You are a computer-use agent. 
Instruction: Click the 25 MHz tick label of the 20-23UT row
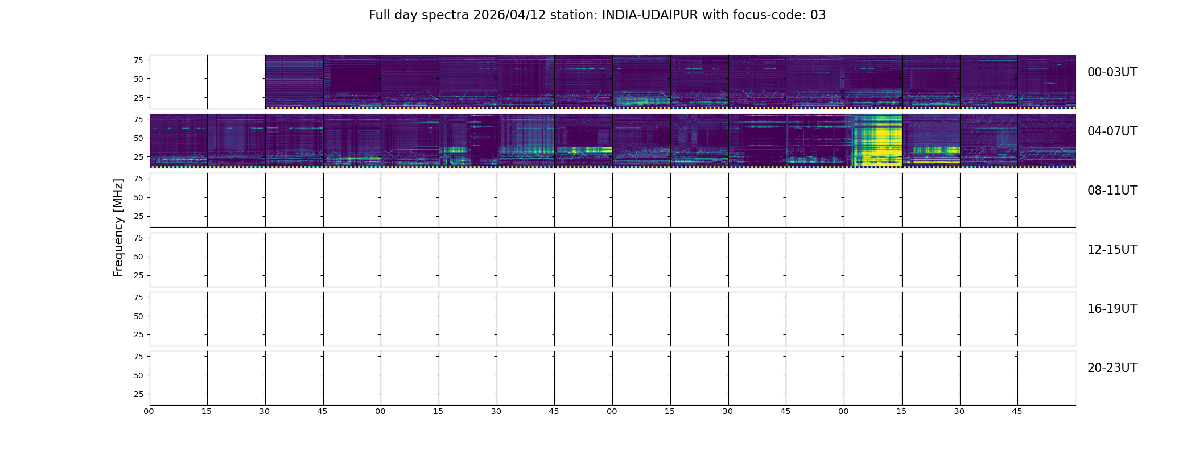coord(138,394)
